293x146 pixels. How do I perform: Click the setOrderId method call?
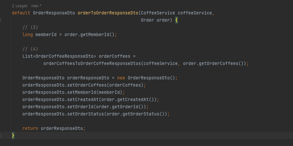[80, 107]
